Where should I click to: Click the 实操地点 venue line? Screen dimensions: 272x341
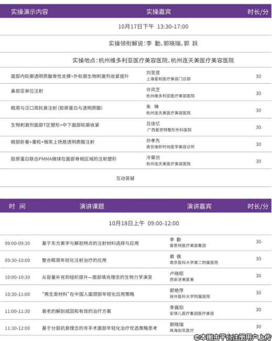point(153,60)
